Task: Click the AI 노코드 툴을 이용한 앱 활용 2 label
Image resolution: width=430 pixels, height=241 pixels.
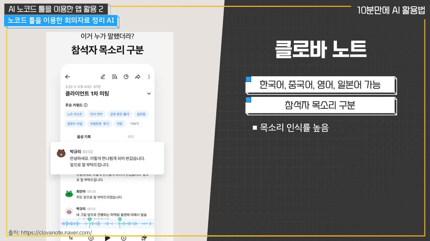Action: tap(56, 9)
